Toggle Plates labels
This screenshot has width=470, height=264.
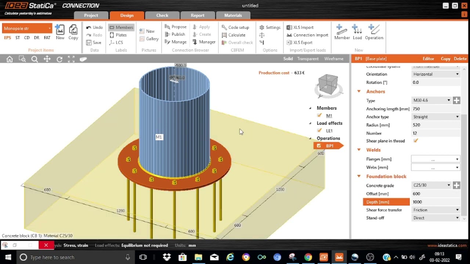(118, 35)
